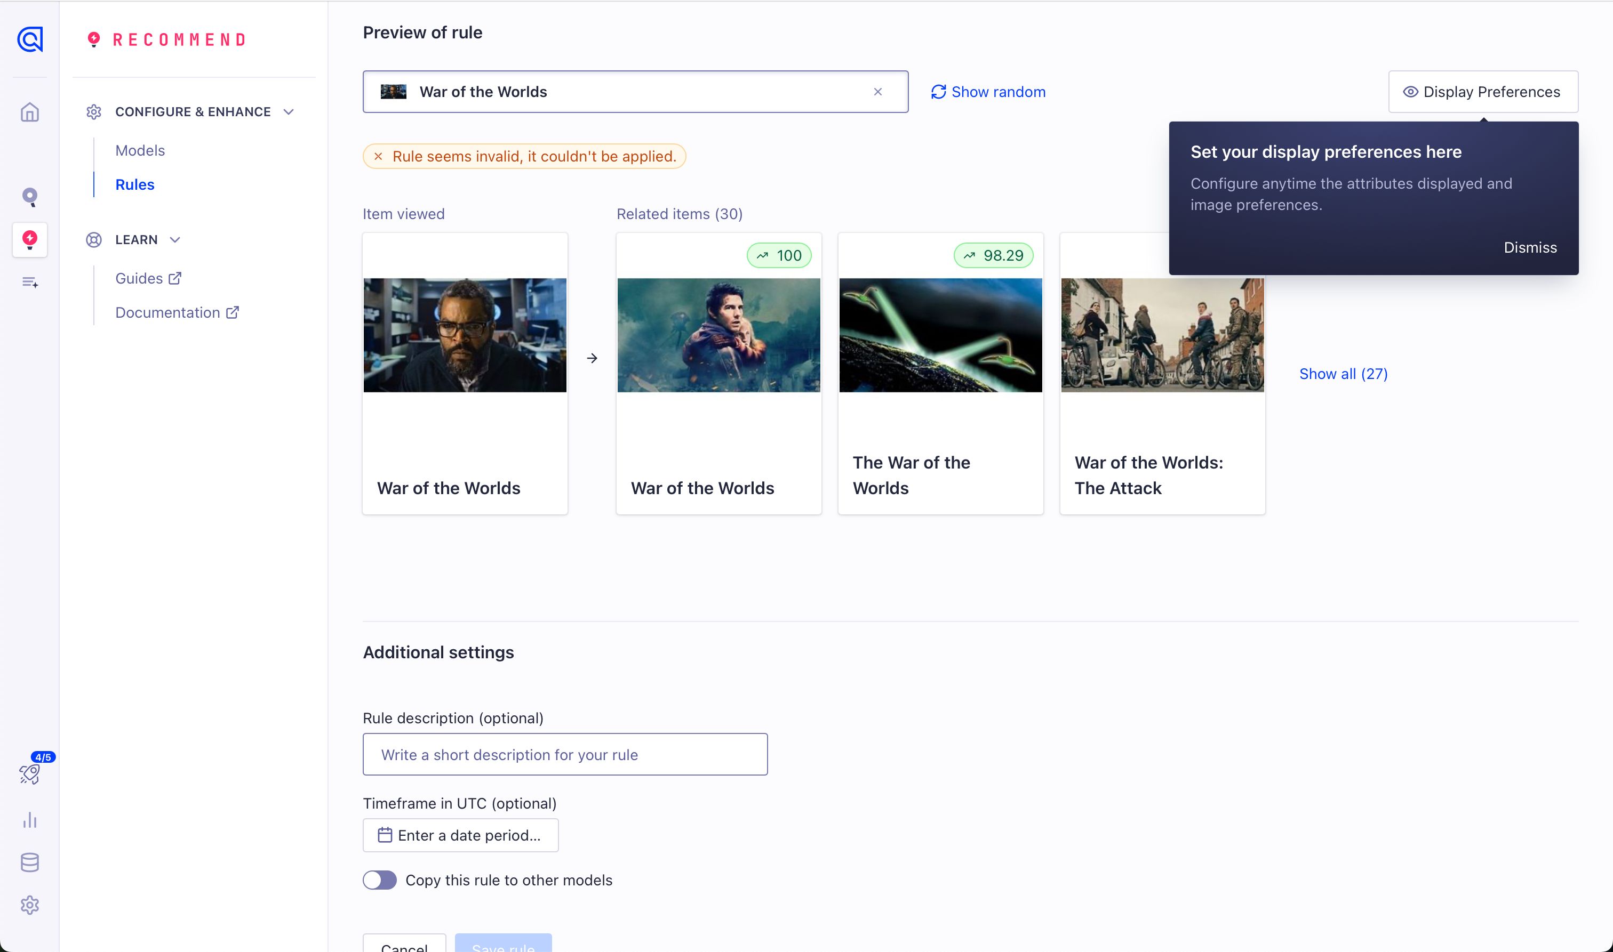The height and width of the screenshot is (952, 1613).
Task: Clear the War of the Worlds selection
Action: tap(877, 92)
